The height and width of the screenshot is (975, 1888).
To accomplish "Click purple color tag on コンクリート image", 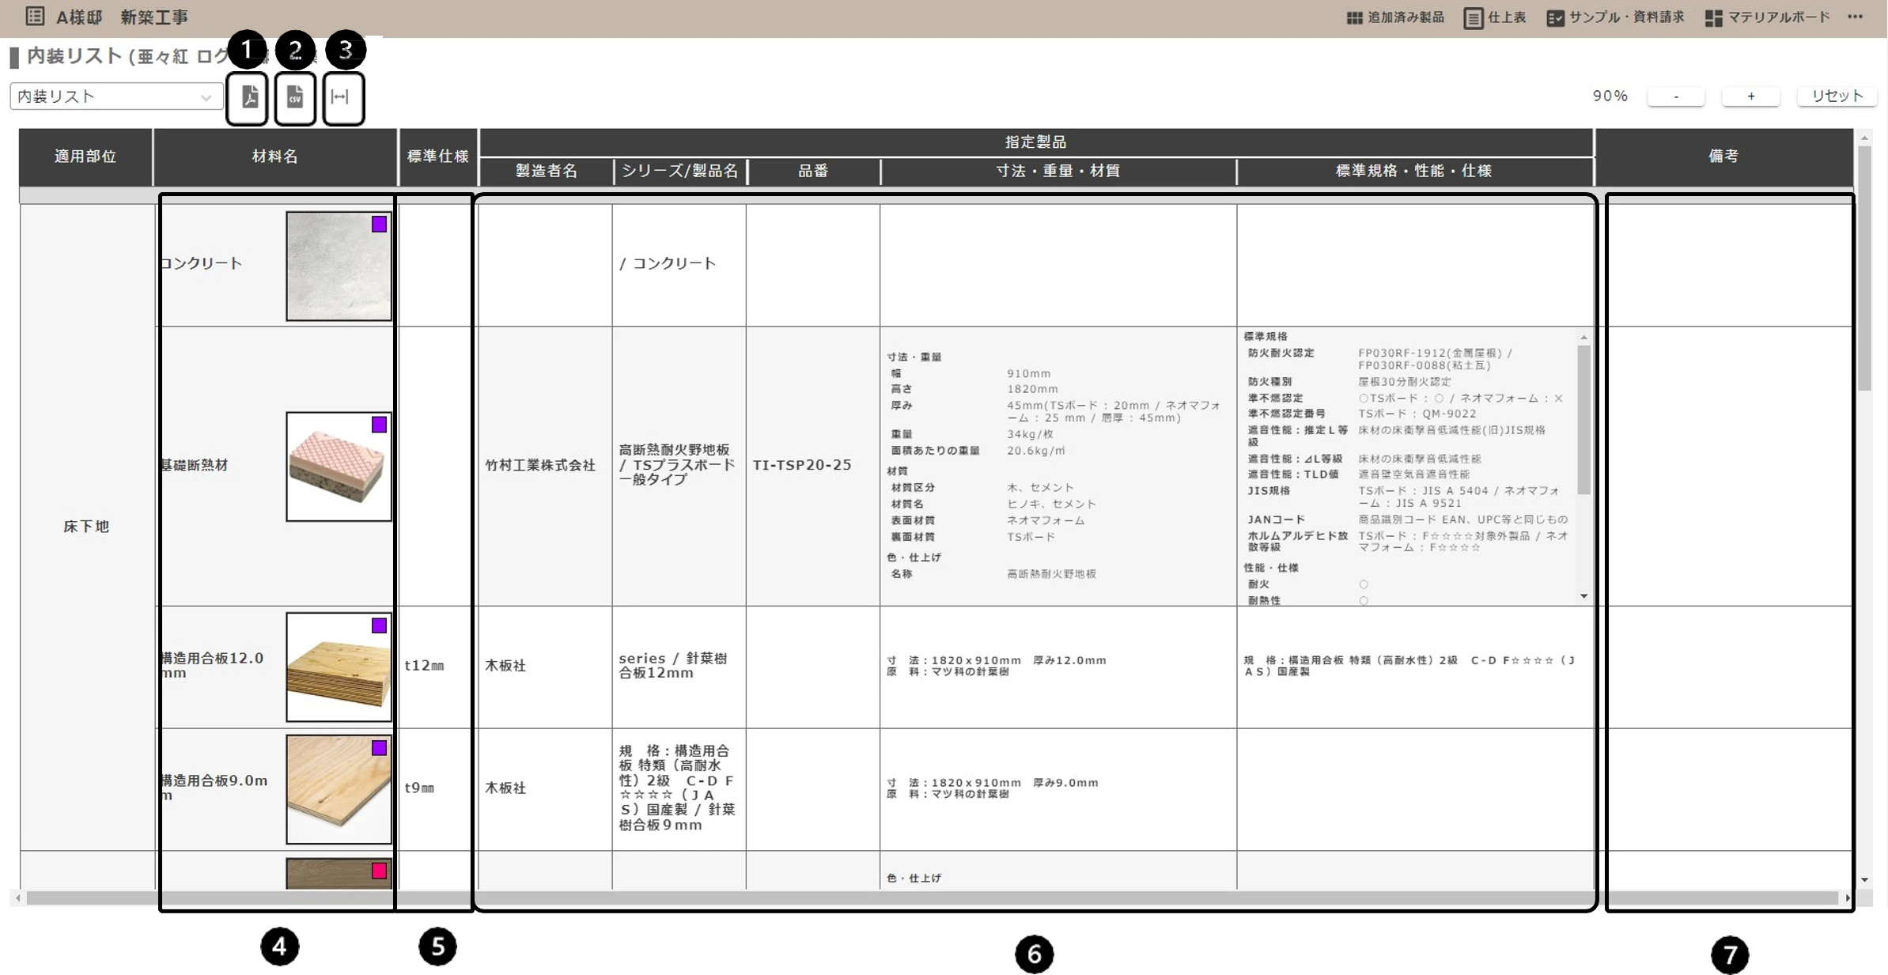I will (380, 225).
